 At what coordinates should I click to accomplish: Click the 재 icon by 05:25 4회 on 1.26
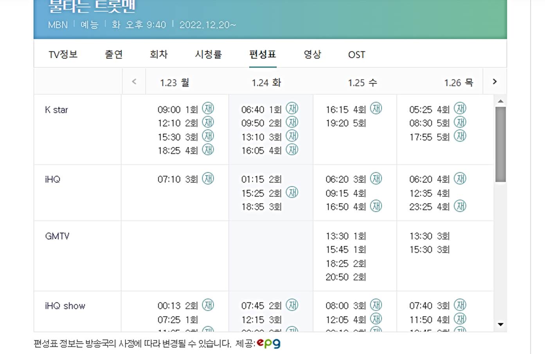coord(460,108)
